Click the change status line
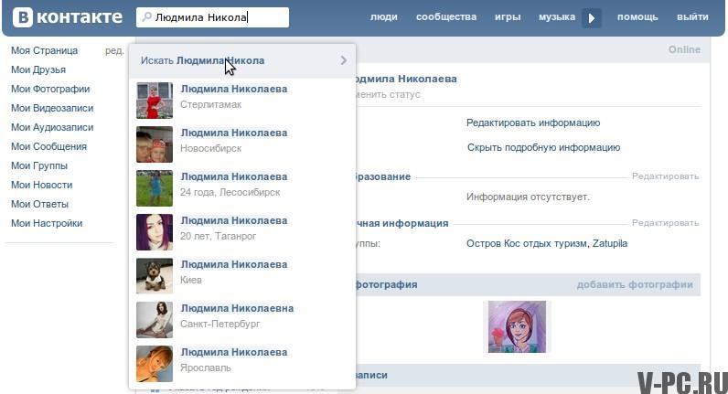 388,95
